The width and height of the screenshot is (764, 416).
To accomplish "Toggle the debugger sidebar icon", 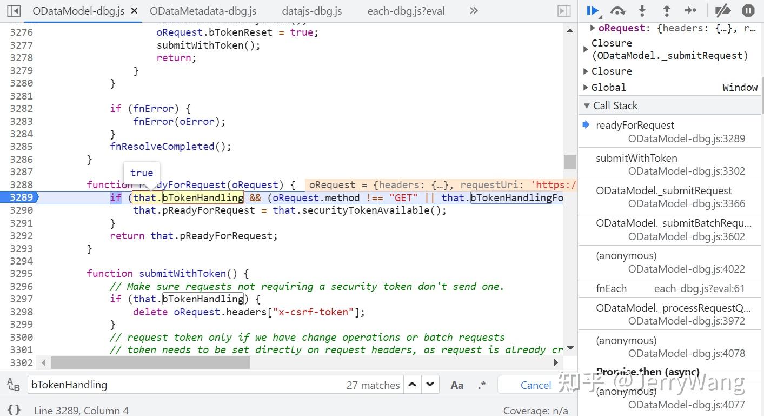I will point(563,11).
